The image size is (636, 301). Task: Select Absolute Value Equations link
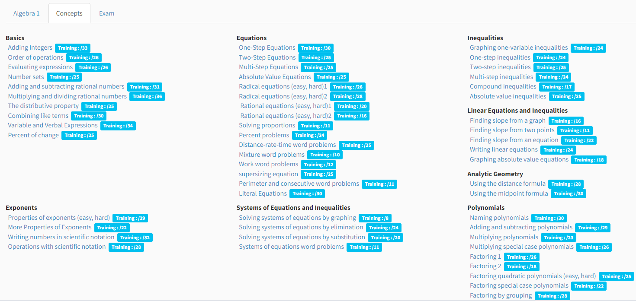click(x=275, y=77)
